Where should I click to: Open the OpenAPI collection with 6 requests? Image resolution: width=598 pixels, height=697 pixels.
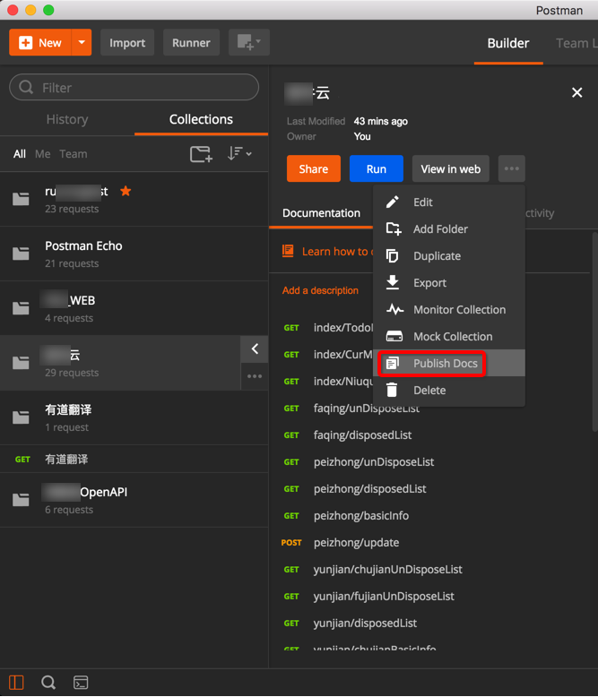[134, 500]
